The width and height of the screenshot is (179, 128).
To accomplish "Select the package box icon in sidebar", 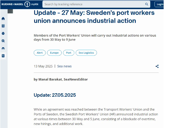I will point(3,34).
